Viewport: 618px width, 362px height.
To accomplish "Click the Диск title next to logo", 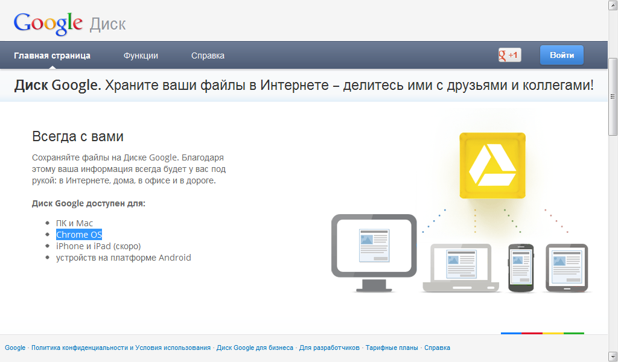I will click(x=107, y=24).
